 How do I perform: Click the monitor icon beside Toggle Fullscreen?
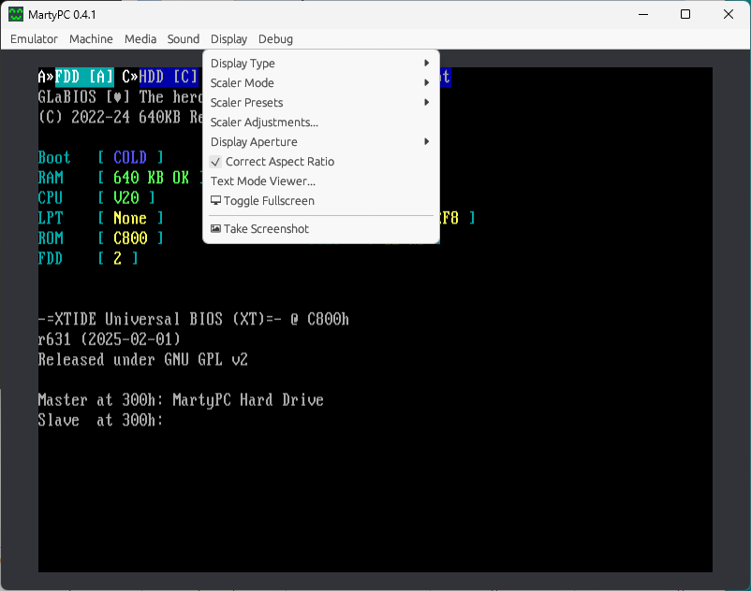[216, 201]
